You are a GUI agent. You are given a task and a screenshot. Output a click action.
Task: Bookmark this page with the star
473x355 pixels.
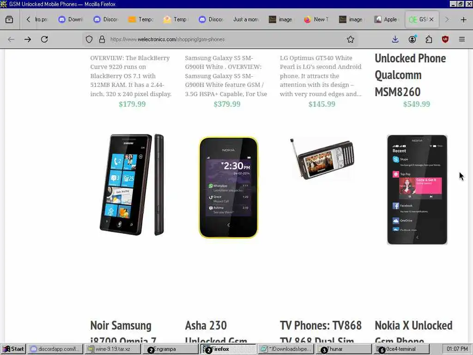[350, 39]
